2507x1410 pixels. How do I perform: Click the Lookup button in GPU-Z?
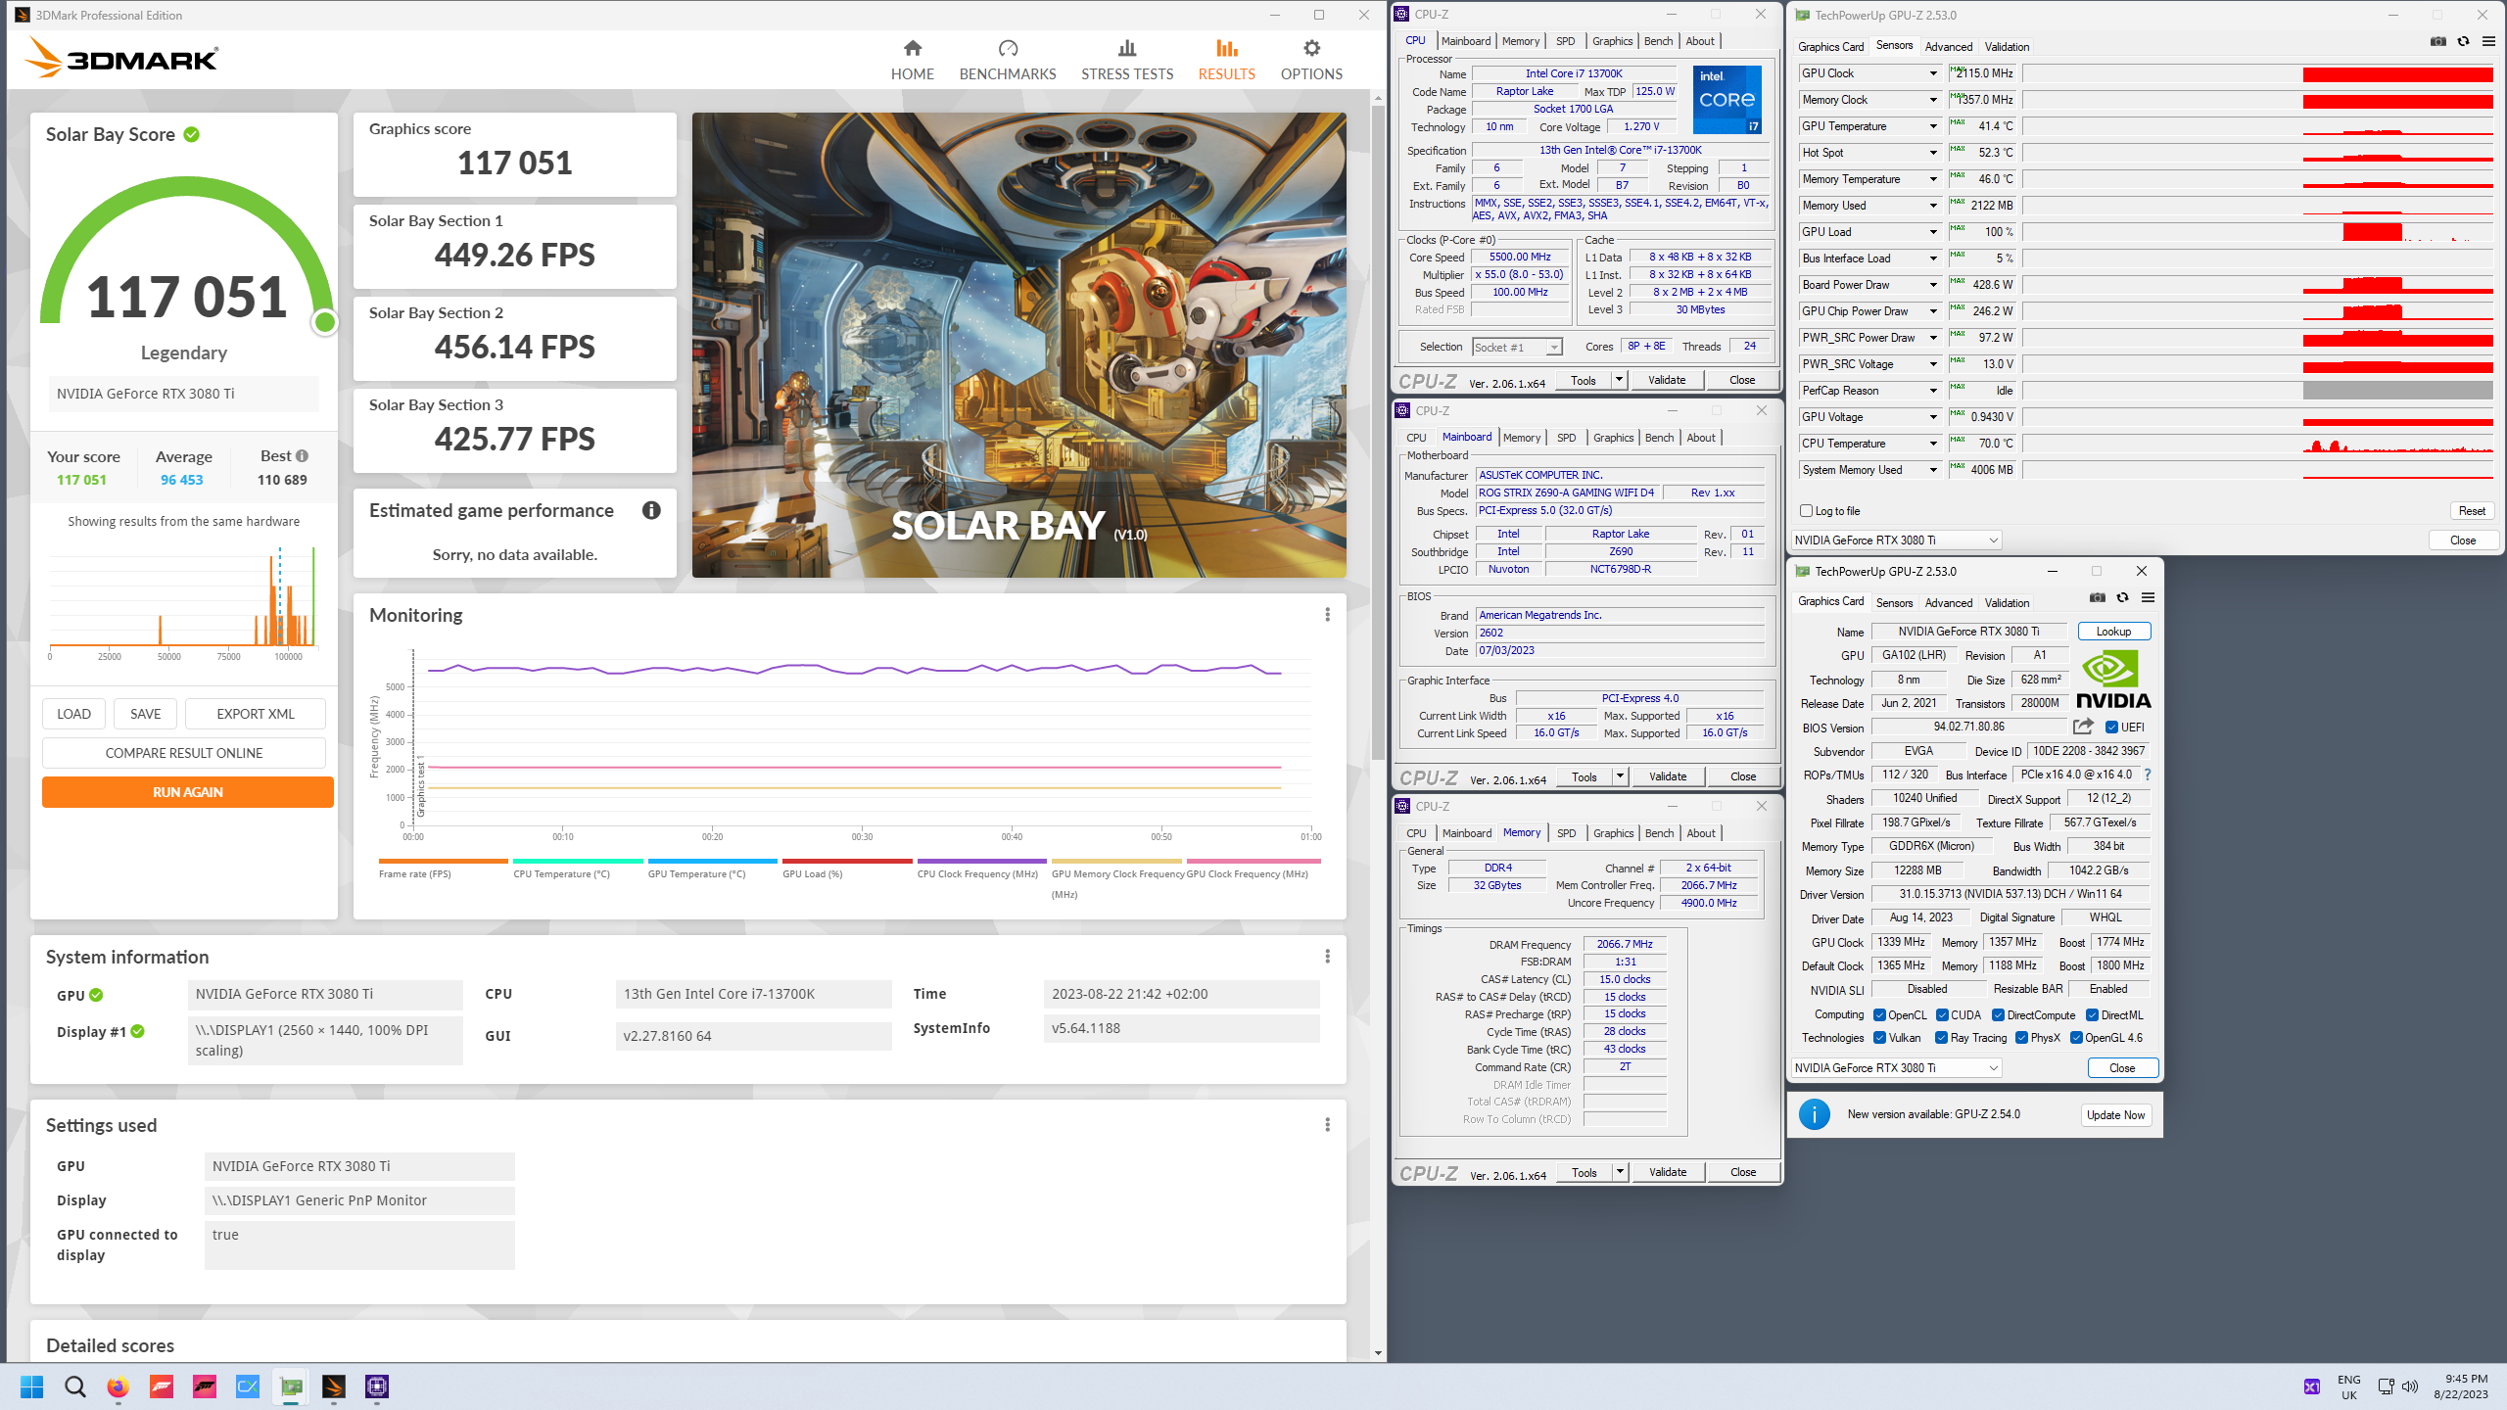pyautogui.click(x=2113, y=632)
